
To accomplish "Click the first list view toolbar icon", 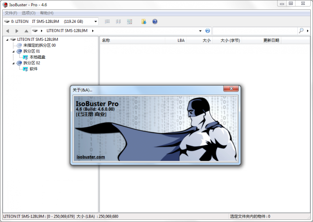I will click(107, 22).
